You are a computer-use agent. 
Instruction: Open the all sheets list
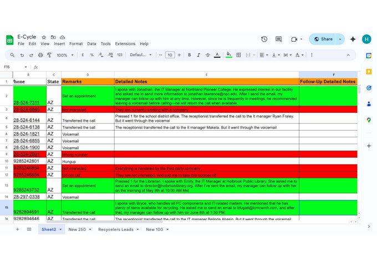coord(29,229)
